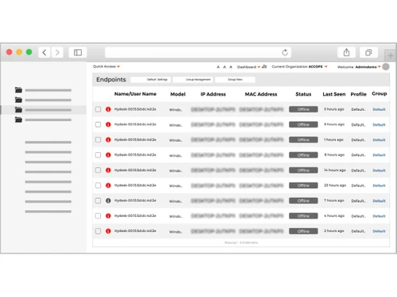Expand the Quick Access dropdown

point(106,67)
